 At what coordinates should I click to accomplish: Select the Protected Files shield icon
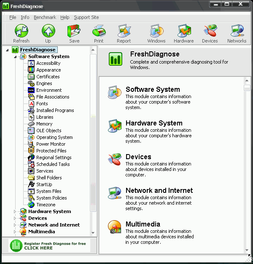pyautogui.click(x=31, y=151)
